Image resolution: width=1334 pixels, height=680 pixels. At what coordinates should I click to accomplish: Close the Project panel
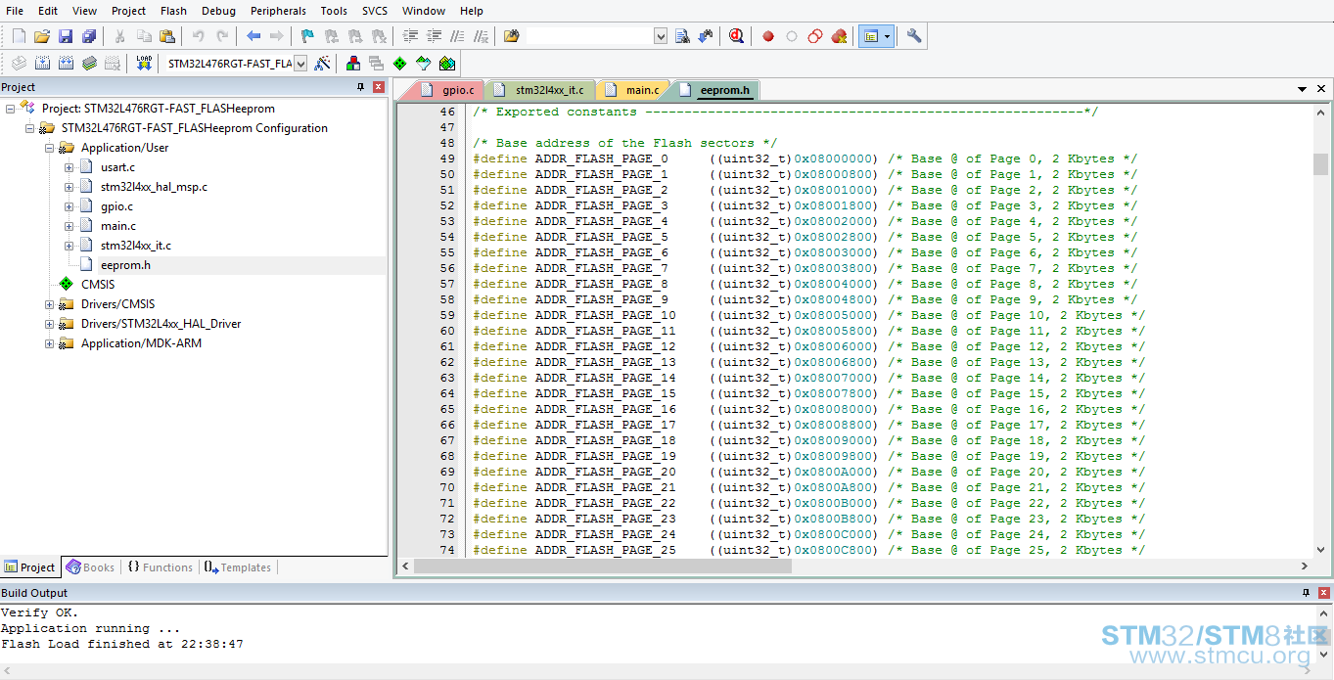coord(379,87)
